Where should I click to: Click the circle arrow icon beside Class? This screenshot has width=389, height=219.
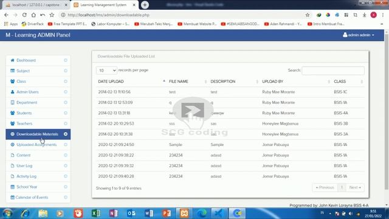(x=66, y=82)
